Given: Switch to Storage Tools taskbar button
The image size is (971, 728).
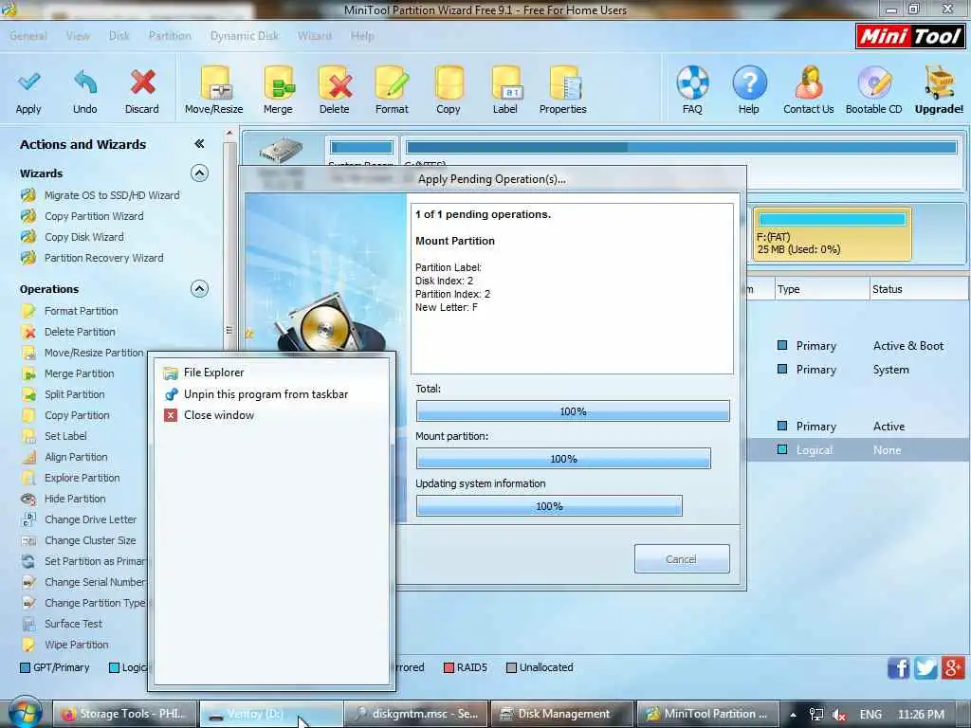Looking at the screenshot, I should point(124,714).
